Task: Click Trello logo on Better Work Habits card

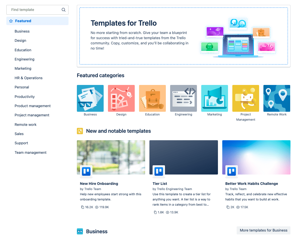Action: (231, 171)
